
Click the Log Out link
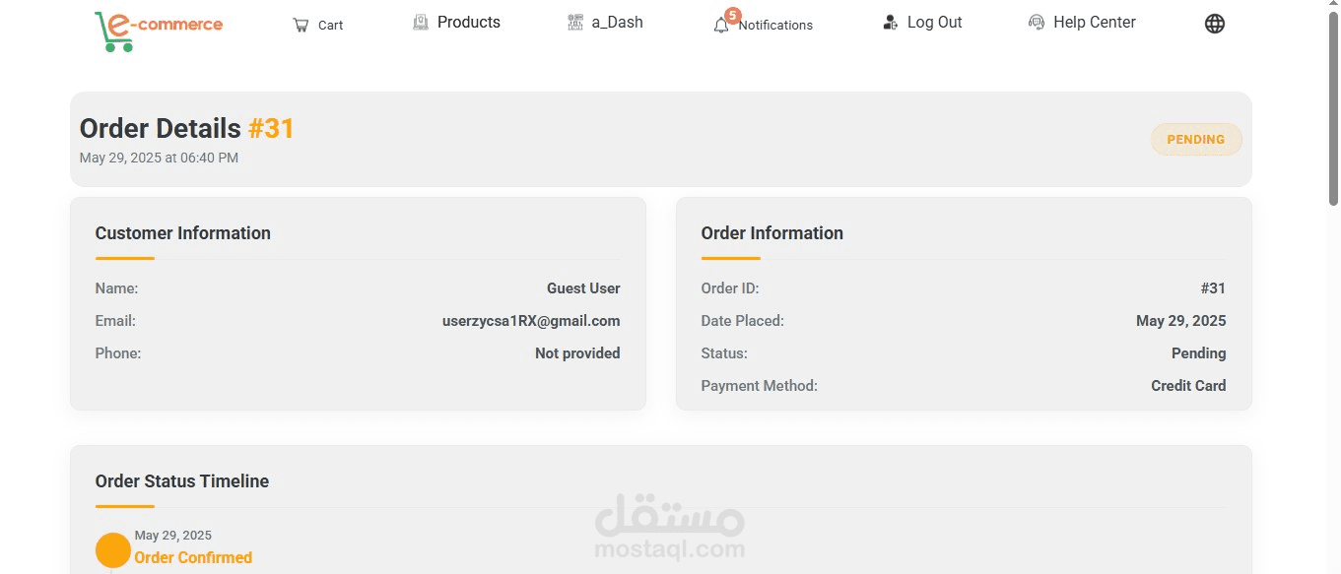934,22
